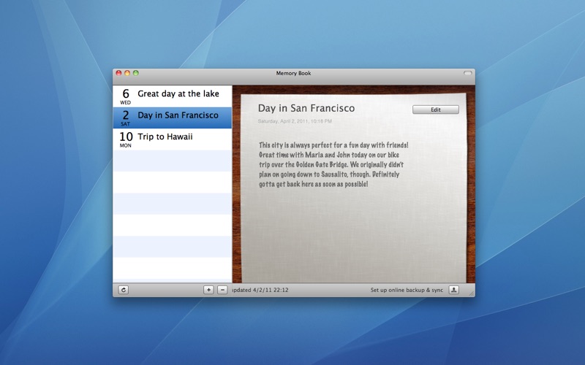Select 'Great day at the lake' entry
The width and height of the screenshot is (585, 365).
(173, 96)
